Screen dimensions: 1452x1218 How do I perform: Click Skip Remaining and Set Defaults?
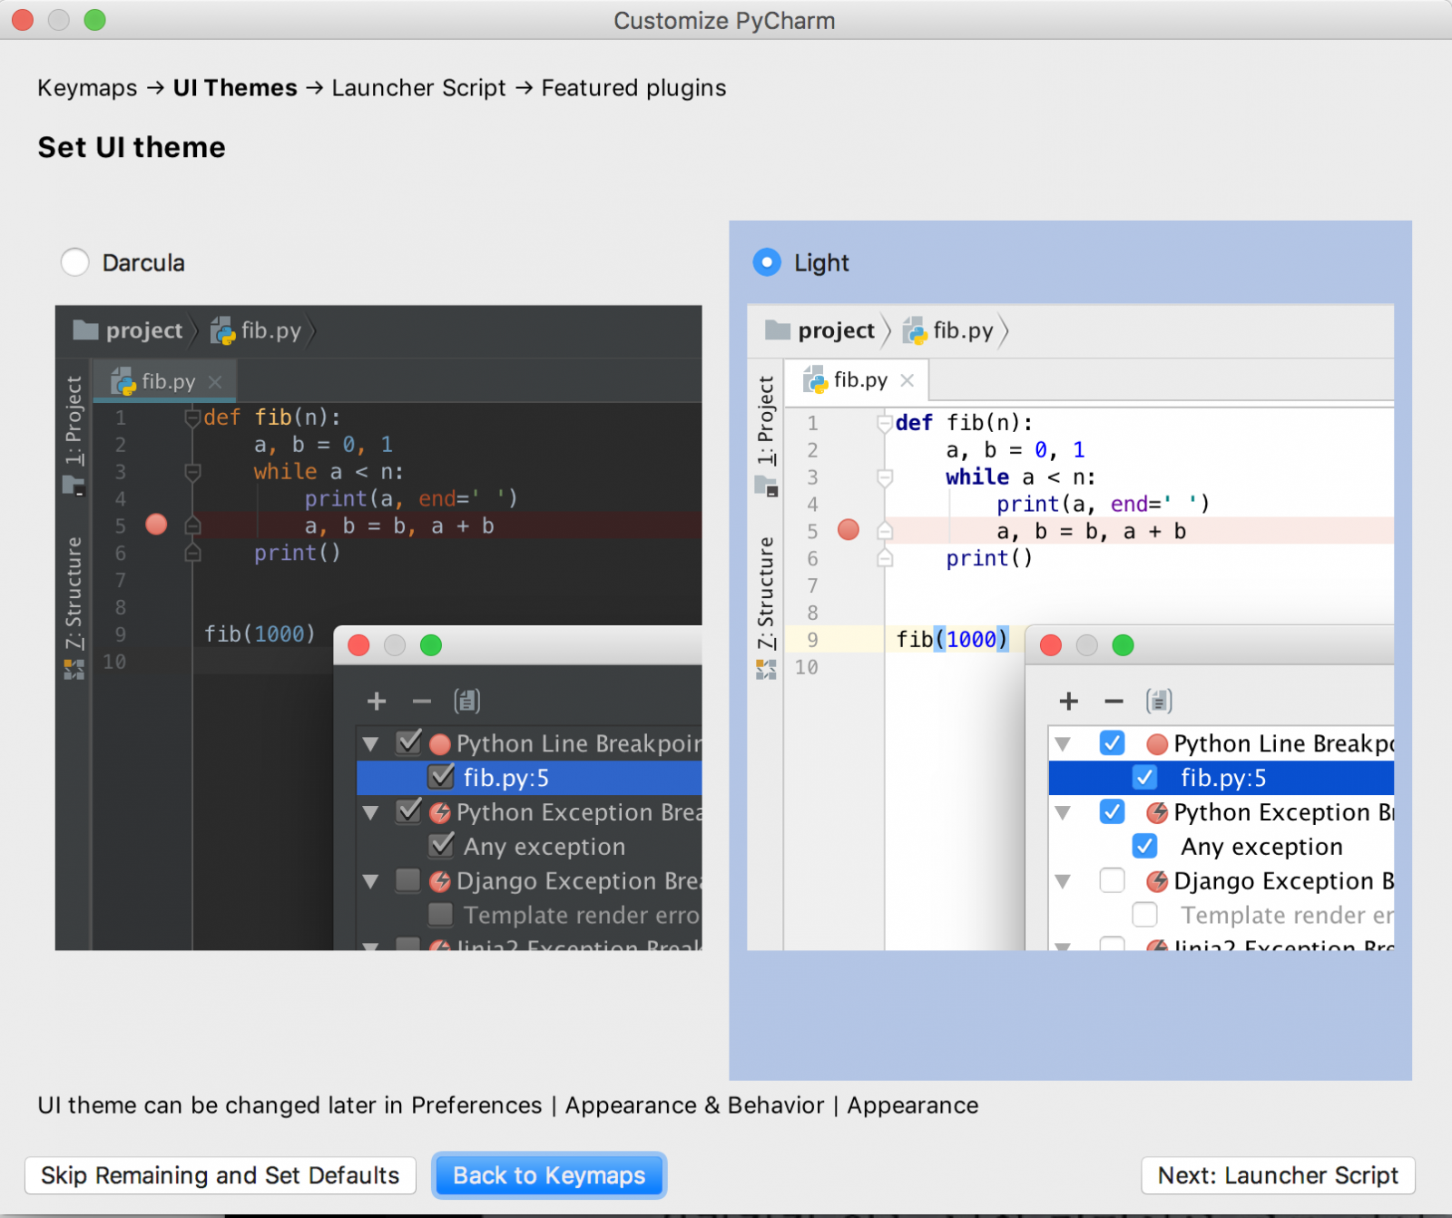221,1175
